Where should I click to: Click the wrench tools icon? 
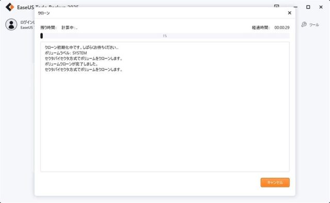[x=304, y=24]
